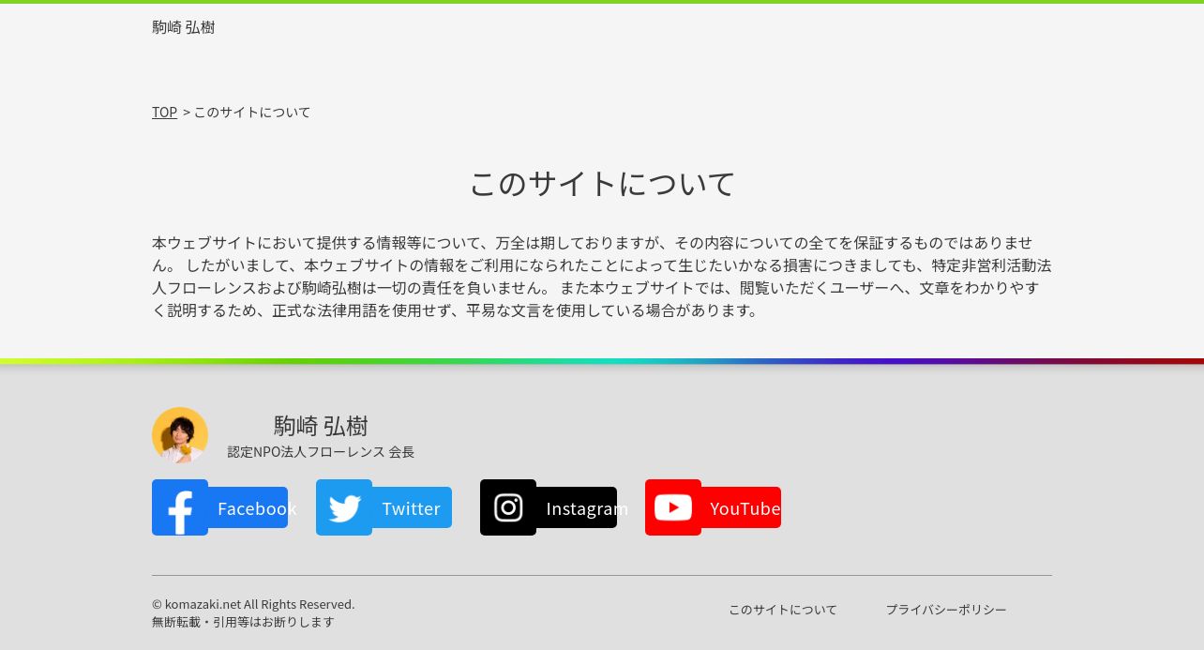Open footer このサイトについて link
The width and height of the screenshot is (1204, 650).
click(x=783, y=610)
